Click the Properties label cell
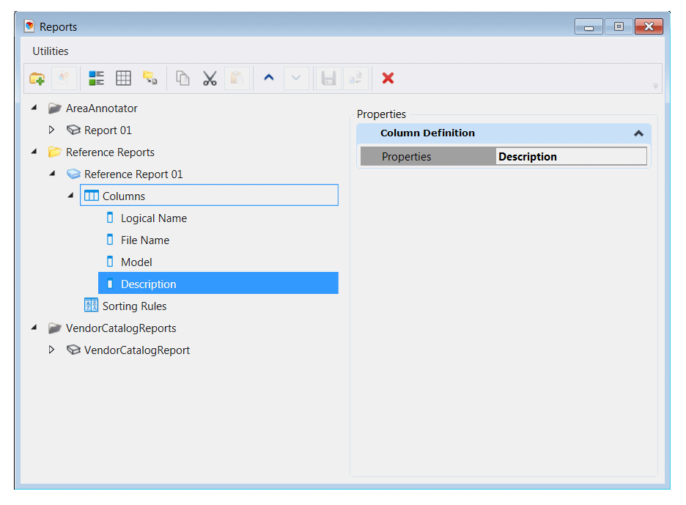 [428, 156]
